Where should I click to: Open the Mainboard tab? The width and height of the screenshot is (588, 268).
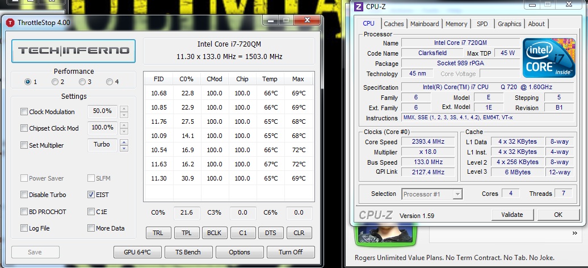tap(425, 24)
